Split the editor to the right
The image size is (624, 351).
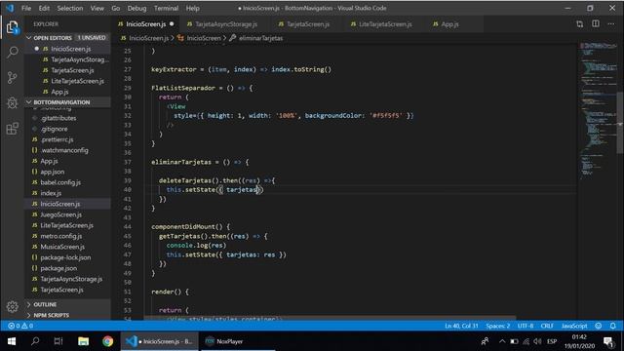point(596,23)
